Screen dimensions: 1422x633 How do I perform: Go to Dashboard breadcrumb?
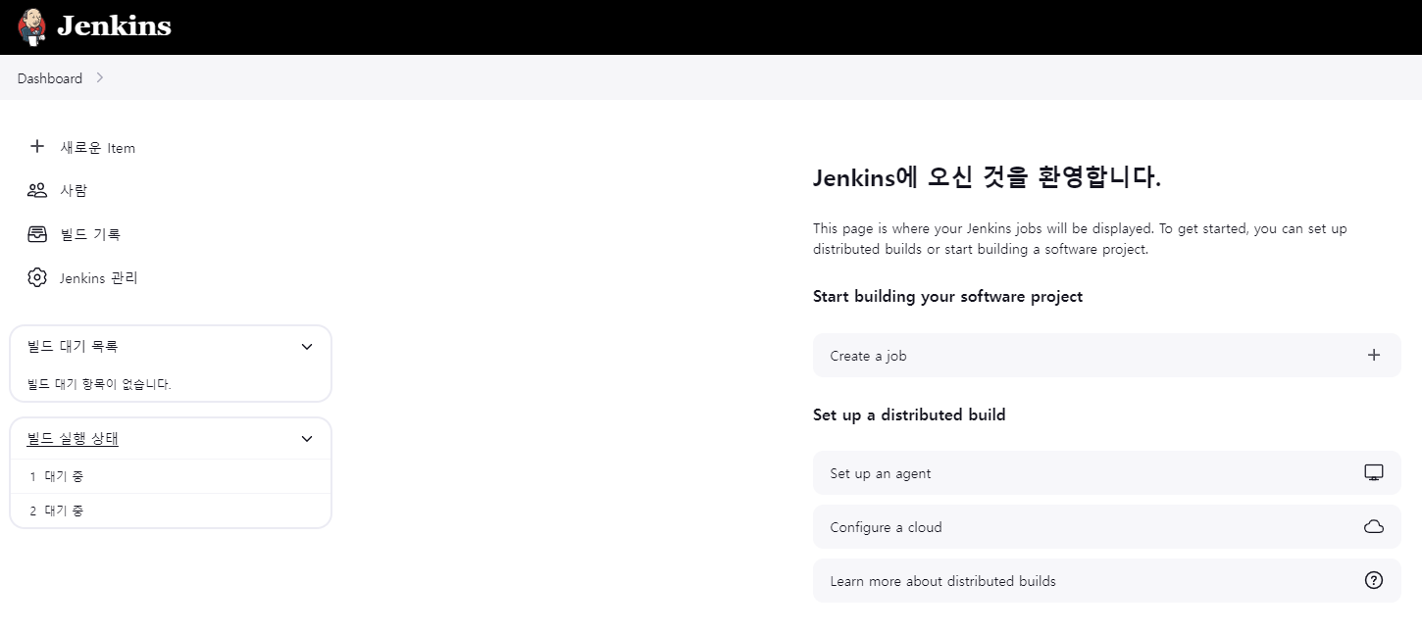pos(50,78)
